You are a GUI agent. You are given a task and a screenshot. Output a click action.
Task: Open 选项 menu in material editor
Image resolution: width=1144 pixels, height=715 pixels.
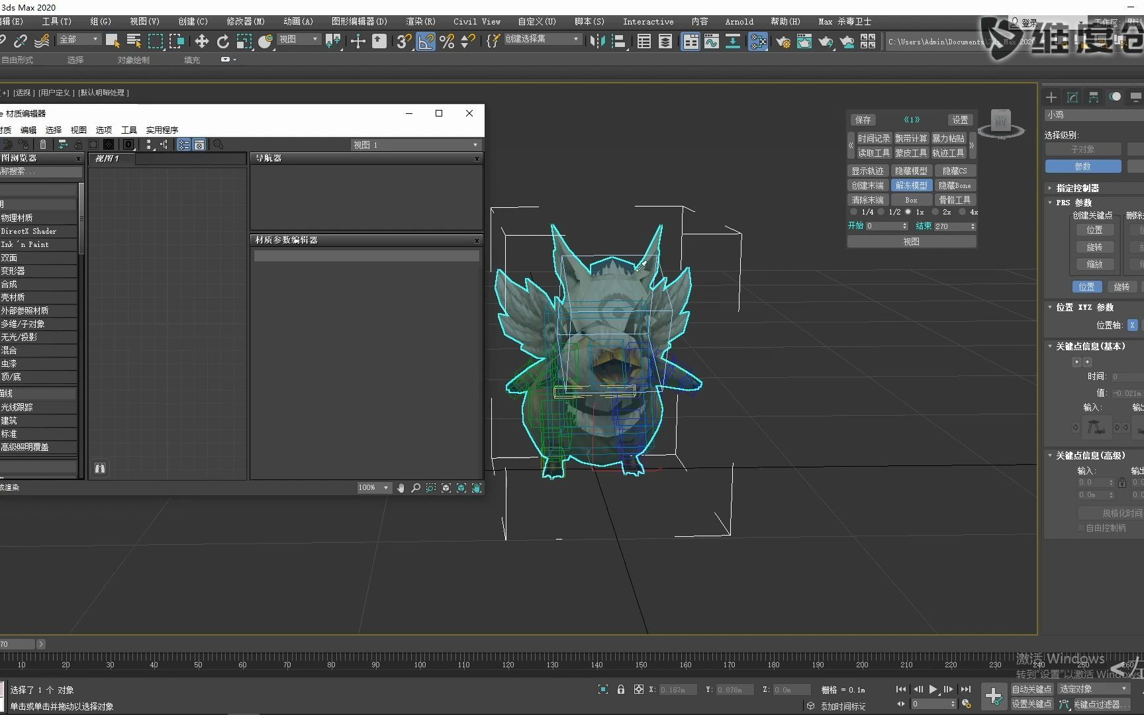(104, 130)
